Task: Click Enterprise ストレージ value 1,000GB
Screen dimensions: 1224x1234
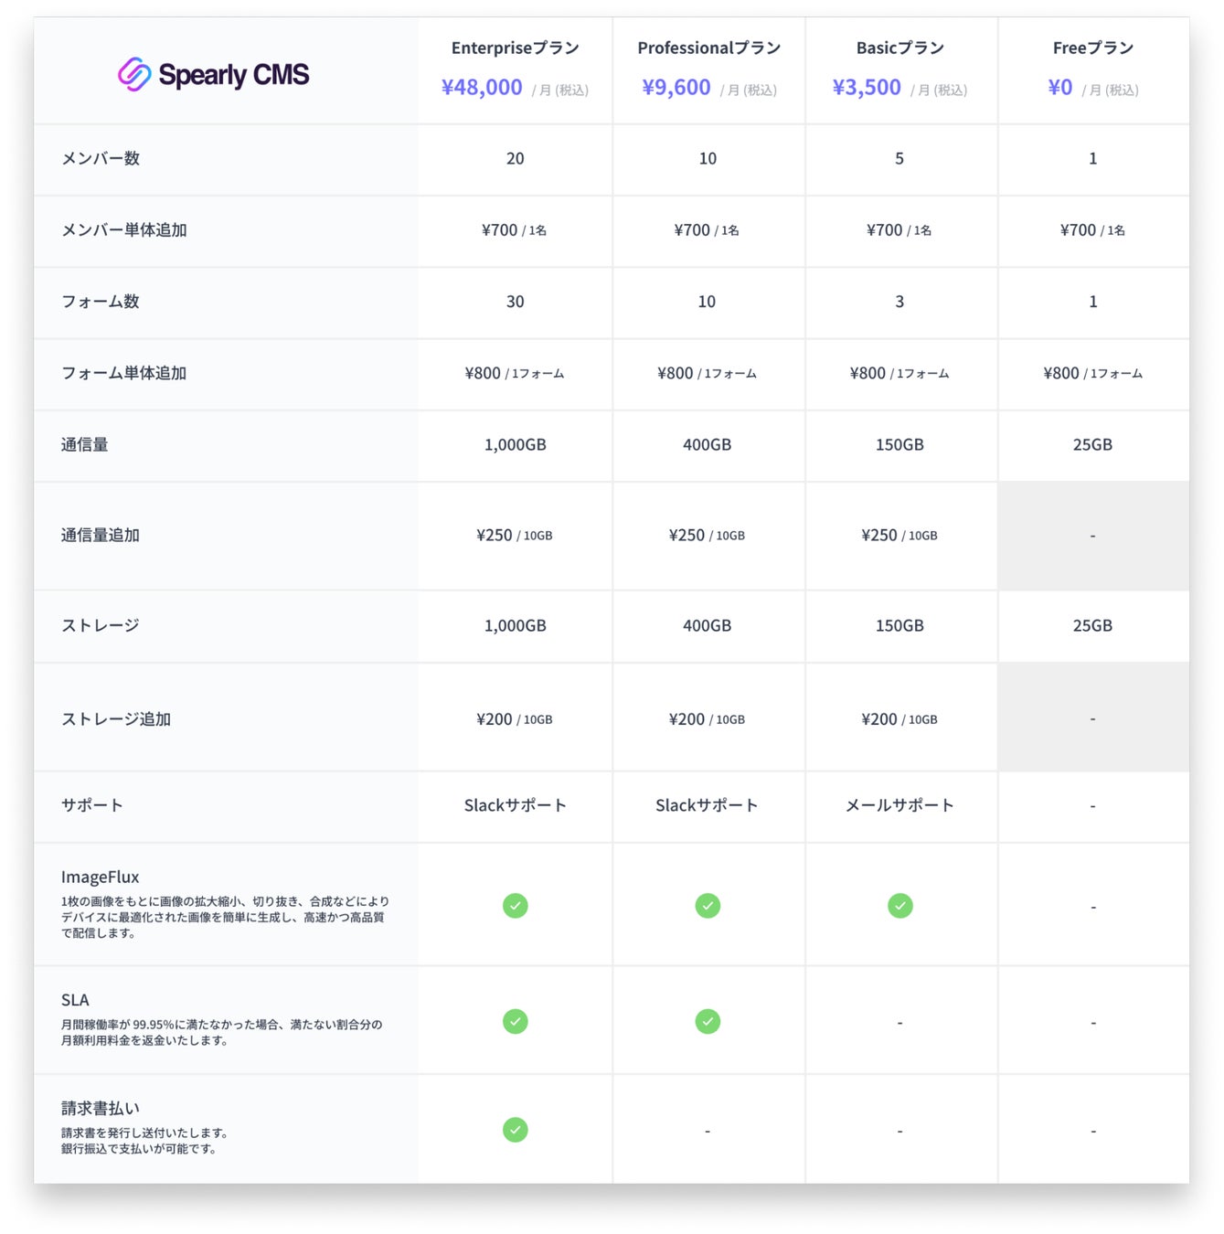Action: click(x=516, y=625)
